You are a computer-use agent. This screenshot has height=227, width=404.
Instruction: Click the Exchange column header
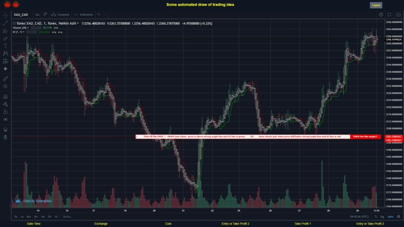pos(101,224)
